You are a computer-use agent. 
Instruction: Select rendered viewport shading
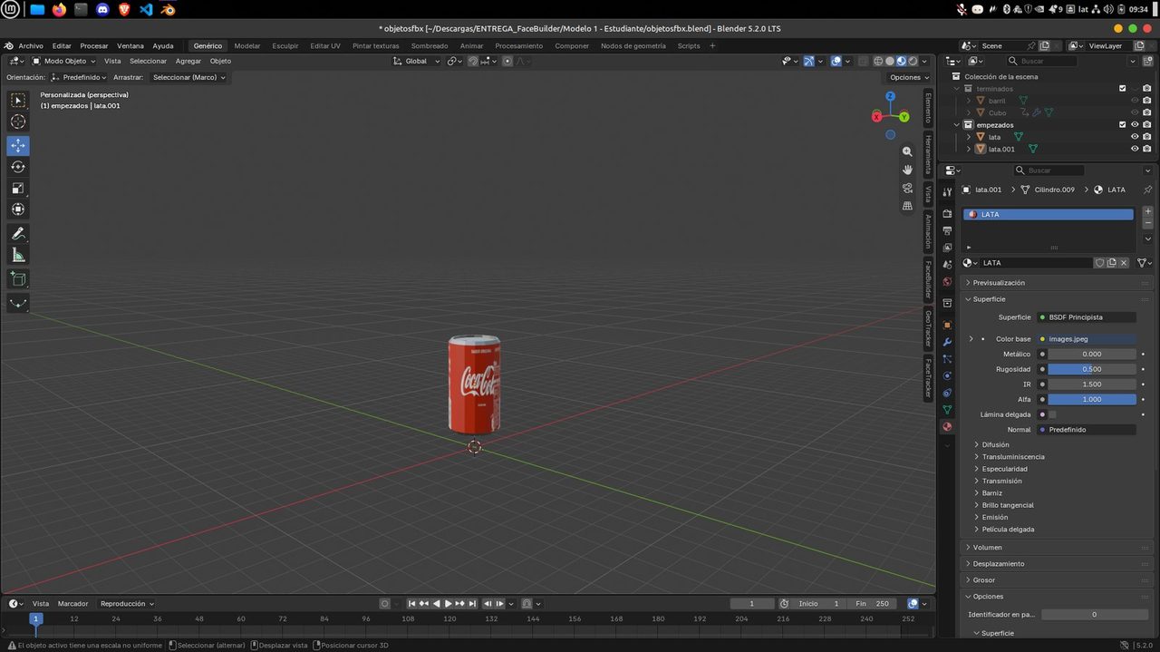(912, 61)
